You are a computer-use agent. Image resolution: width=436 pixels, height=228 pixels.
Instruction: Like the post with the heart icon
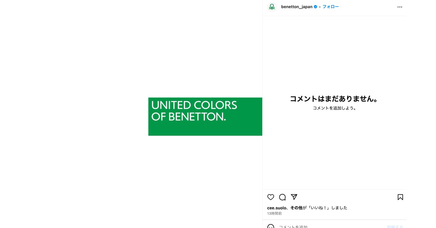(x=270, y=197)
